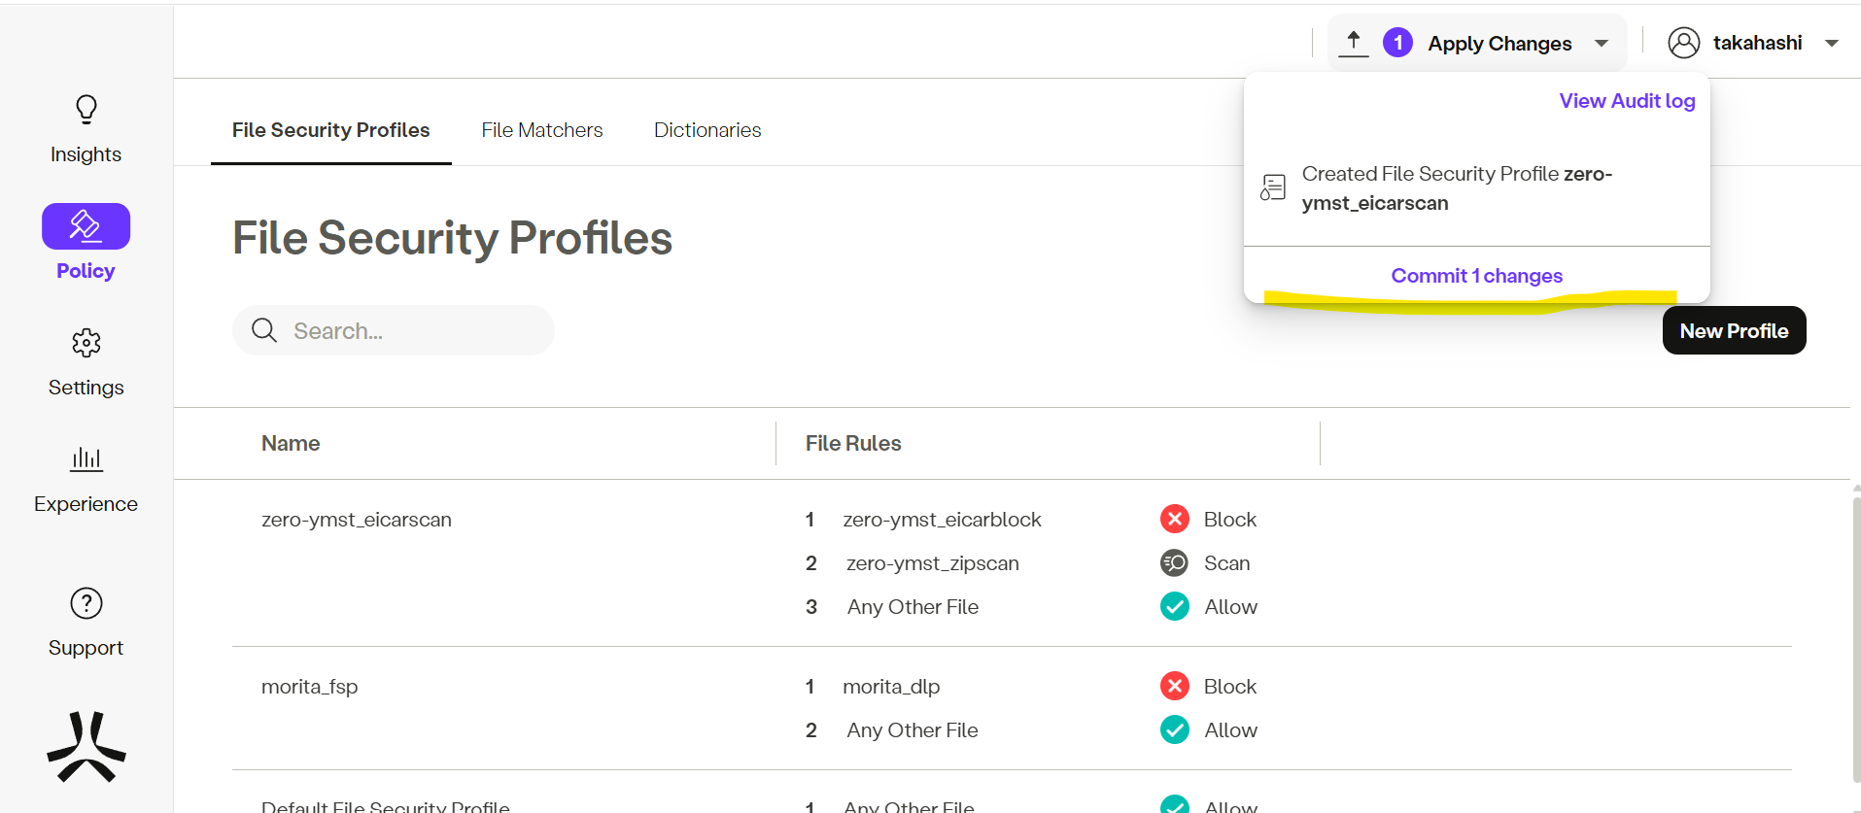Click the Scan icon for zero-ymst_zipscan
The image size is (1861, 813).
pos(1174,563)
